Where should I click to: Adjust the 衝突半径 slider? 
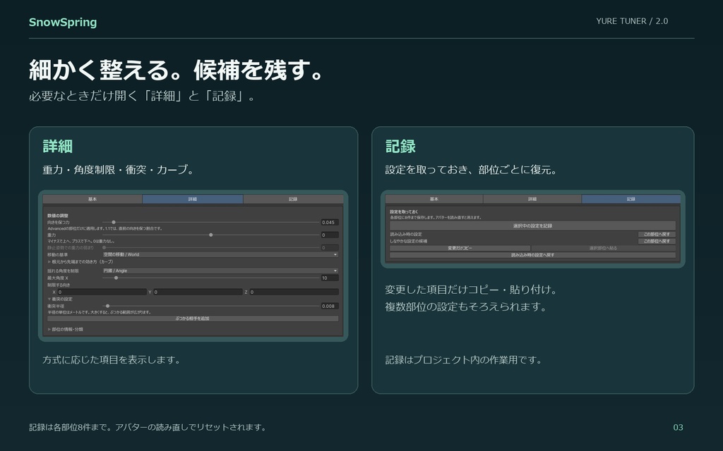(210, 306)
